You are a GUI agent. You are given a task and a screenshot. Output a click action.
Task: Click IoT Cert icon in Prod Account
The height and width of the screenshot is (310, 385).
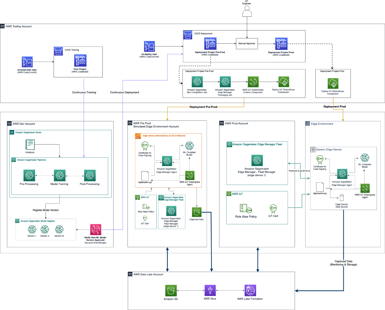273,209
